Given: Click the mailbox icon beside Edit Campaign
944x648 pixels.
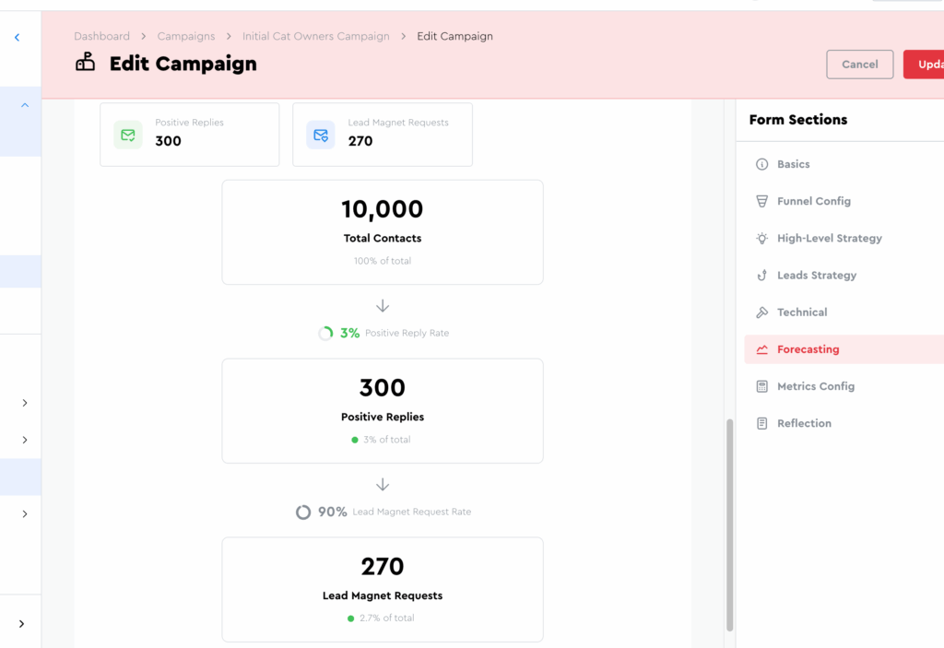Looking at the screenshot, I should 86,63.
